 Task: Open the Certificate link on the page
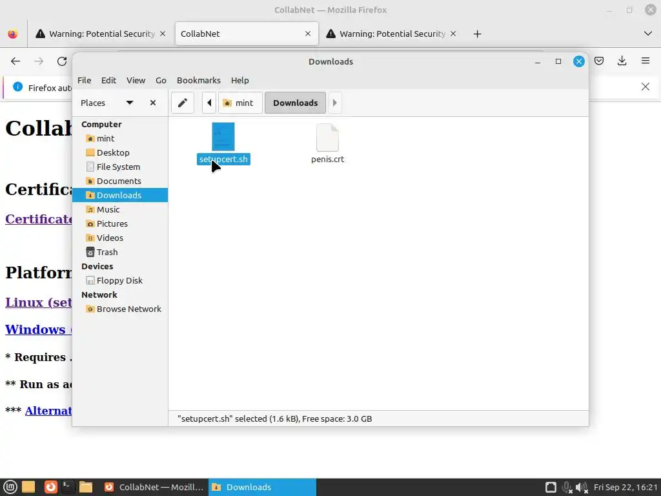pyautogui.click(x=39, y=220)
